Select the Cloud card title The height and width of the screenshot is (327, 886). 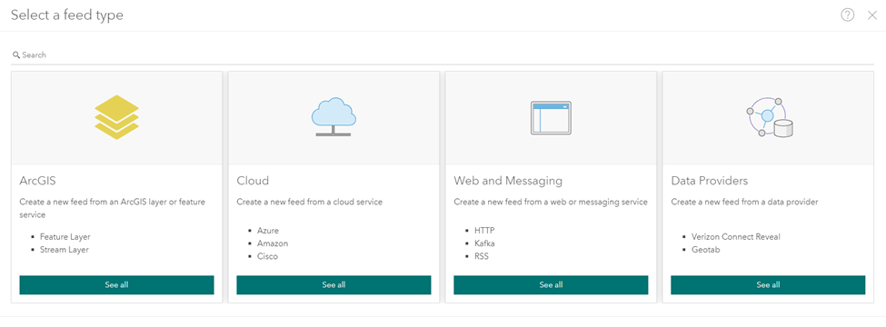pyautogui.click(x=253, y=181)
